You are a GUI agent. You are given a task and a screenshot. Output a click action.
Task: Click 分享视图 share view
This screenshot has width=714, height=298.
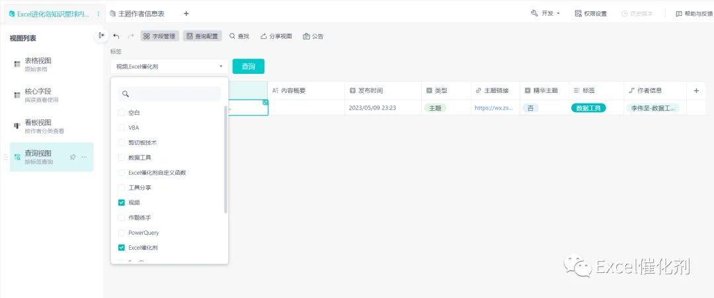(x=276, y=36)
